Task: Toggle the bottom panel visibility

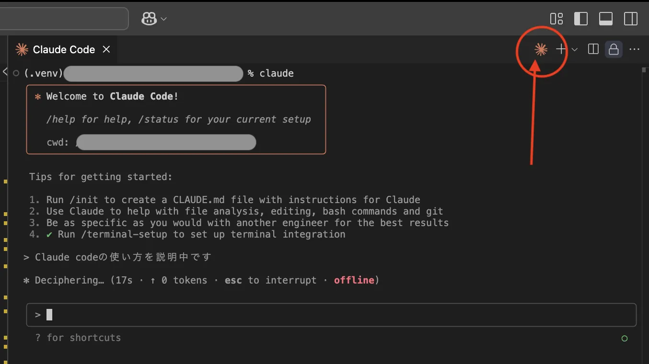Action: tap(606, 19)
